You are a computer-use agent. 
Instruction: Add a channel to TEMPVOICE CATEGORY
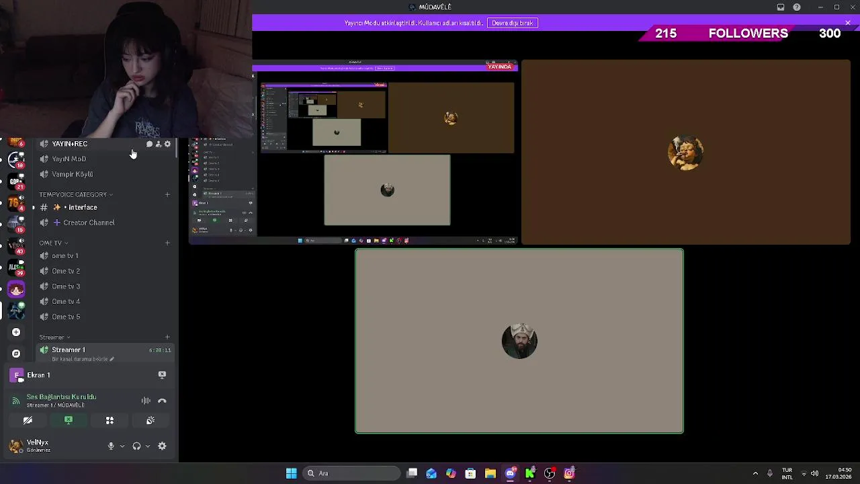(x=167, y=195)
